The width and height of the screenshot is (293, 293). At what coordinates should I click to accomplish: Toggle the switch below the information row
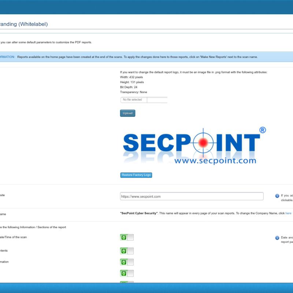pyautogui.click(x=127, y=273)
